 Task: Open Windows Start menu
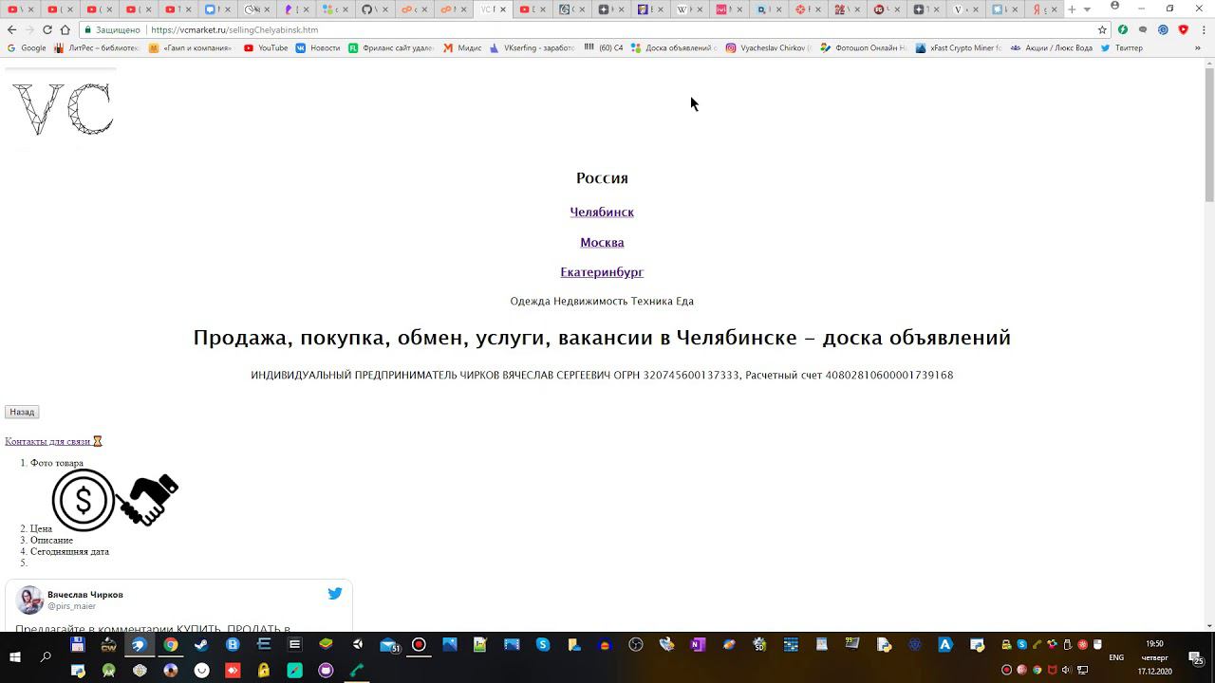(x=15, y=656)
